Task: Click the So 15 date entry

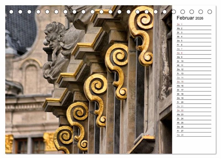Action: coord(194,82)
